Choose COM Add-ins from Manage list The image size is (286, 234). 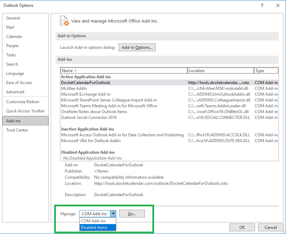pos(98,221)
